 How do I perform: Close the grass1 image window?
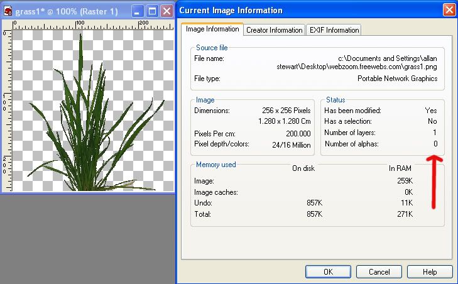pos(166,11)
